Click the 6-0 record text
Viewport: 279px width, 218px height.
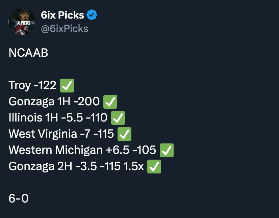(19, 198)
